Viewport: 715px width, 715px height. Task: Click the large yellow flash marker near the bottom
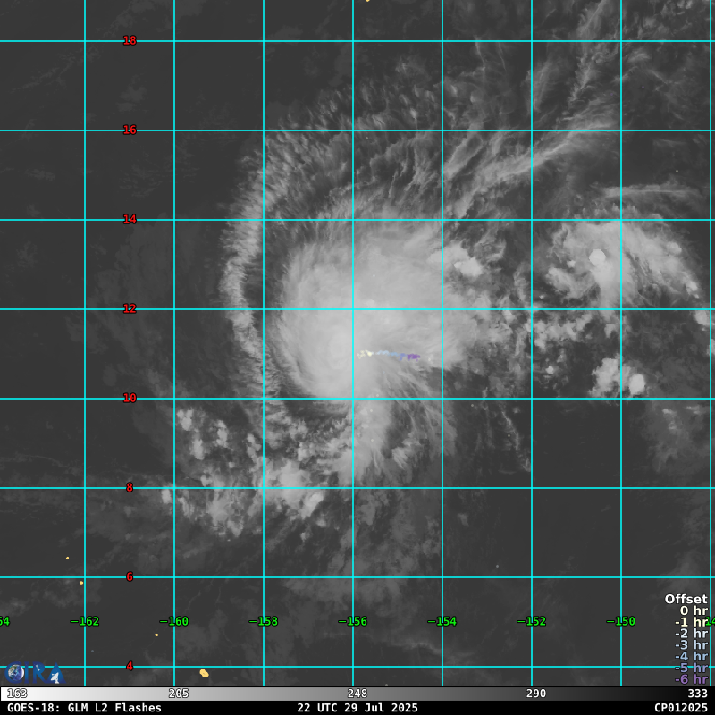(x=204, y=673)
